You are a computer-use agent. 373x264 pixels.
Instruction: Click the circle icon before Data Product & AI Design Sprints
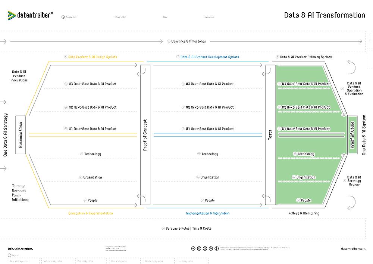click(65, 57)
